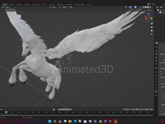
Task: Open the Object Data green triangle tab
Action: click(x=156, y=88)
